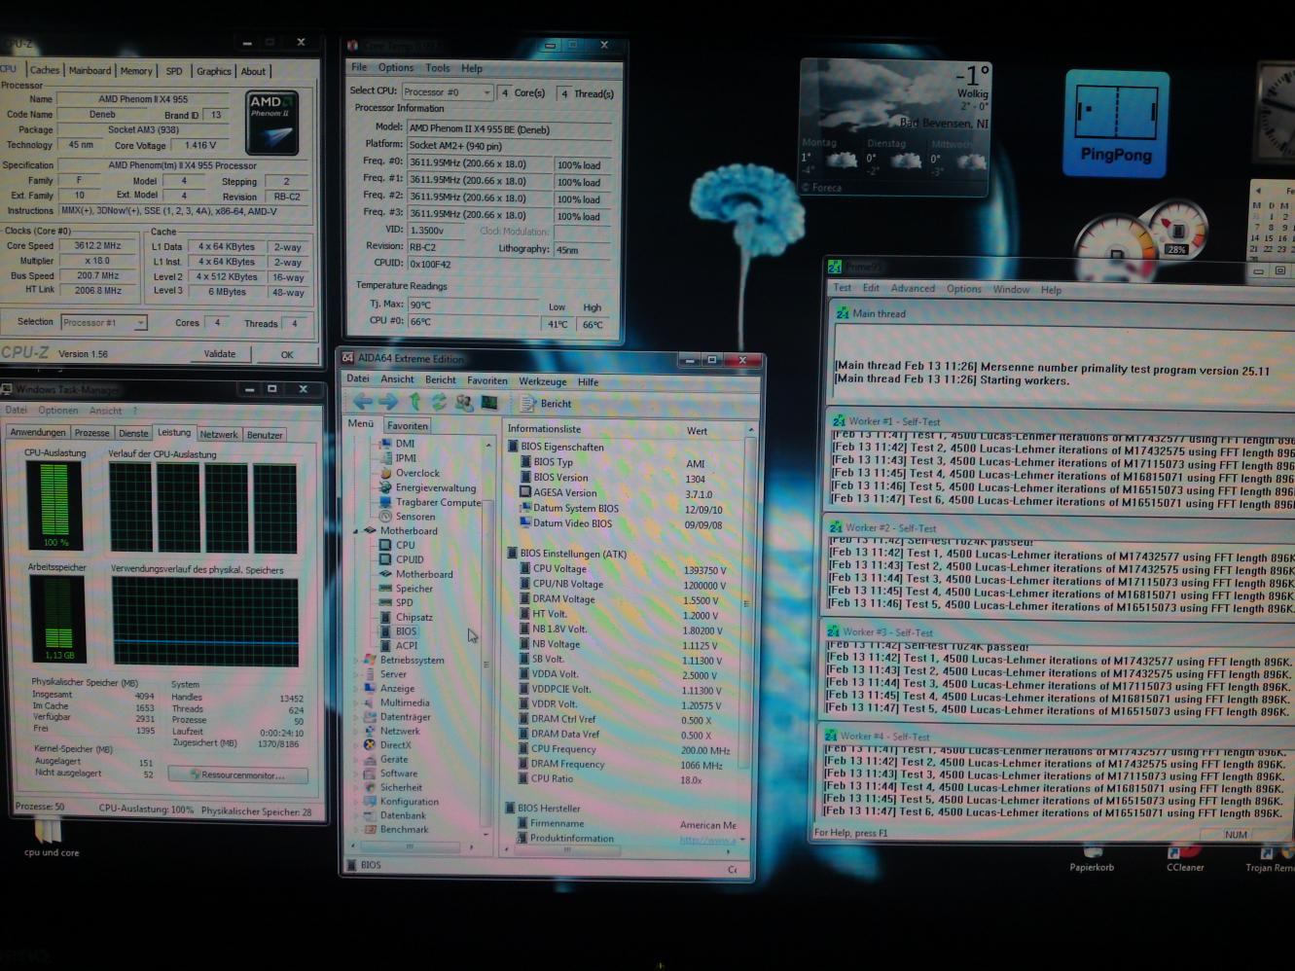Expand the Datenträger tree branch
The image size is (1295, 971).
click(355, 717)
